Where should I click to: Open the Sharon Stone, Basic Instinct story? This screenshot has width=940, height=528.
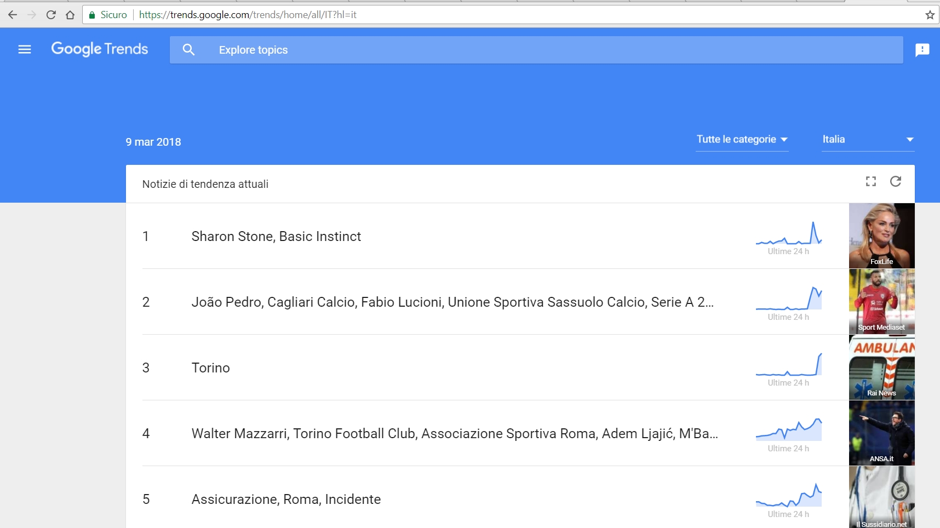point(276,236)
